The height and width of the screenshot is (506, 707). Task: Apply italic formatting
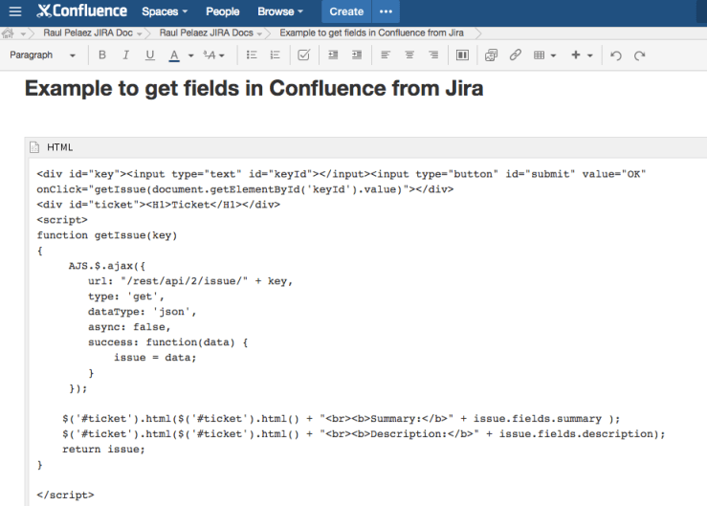coord(125,55)
